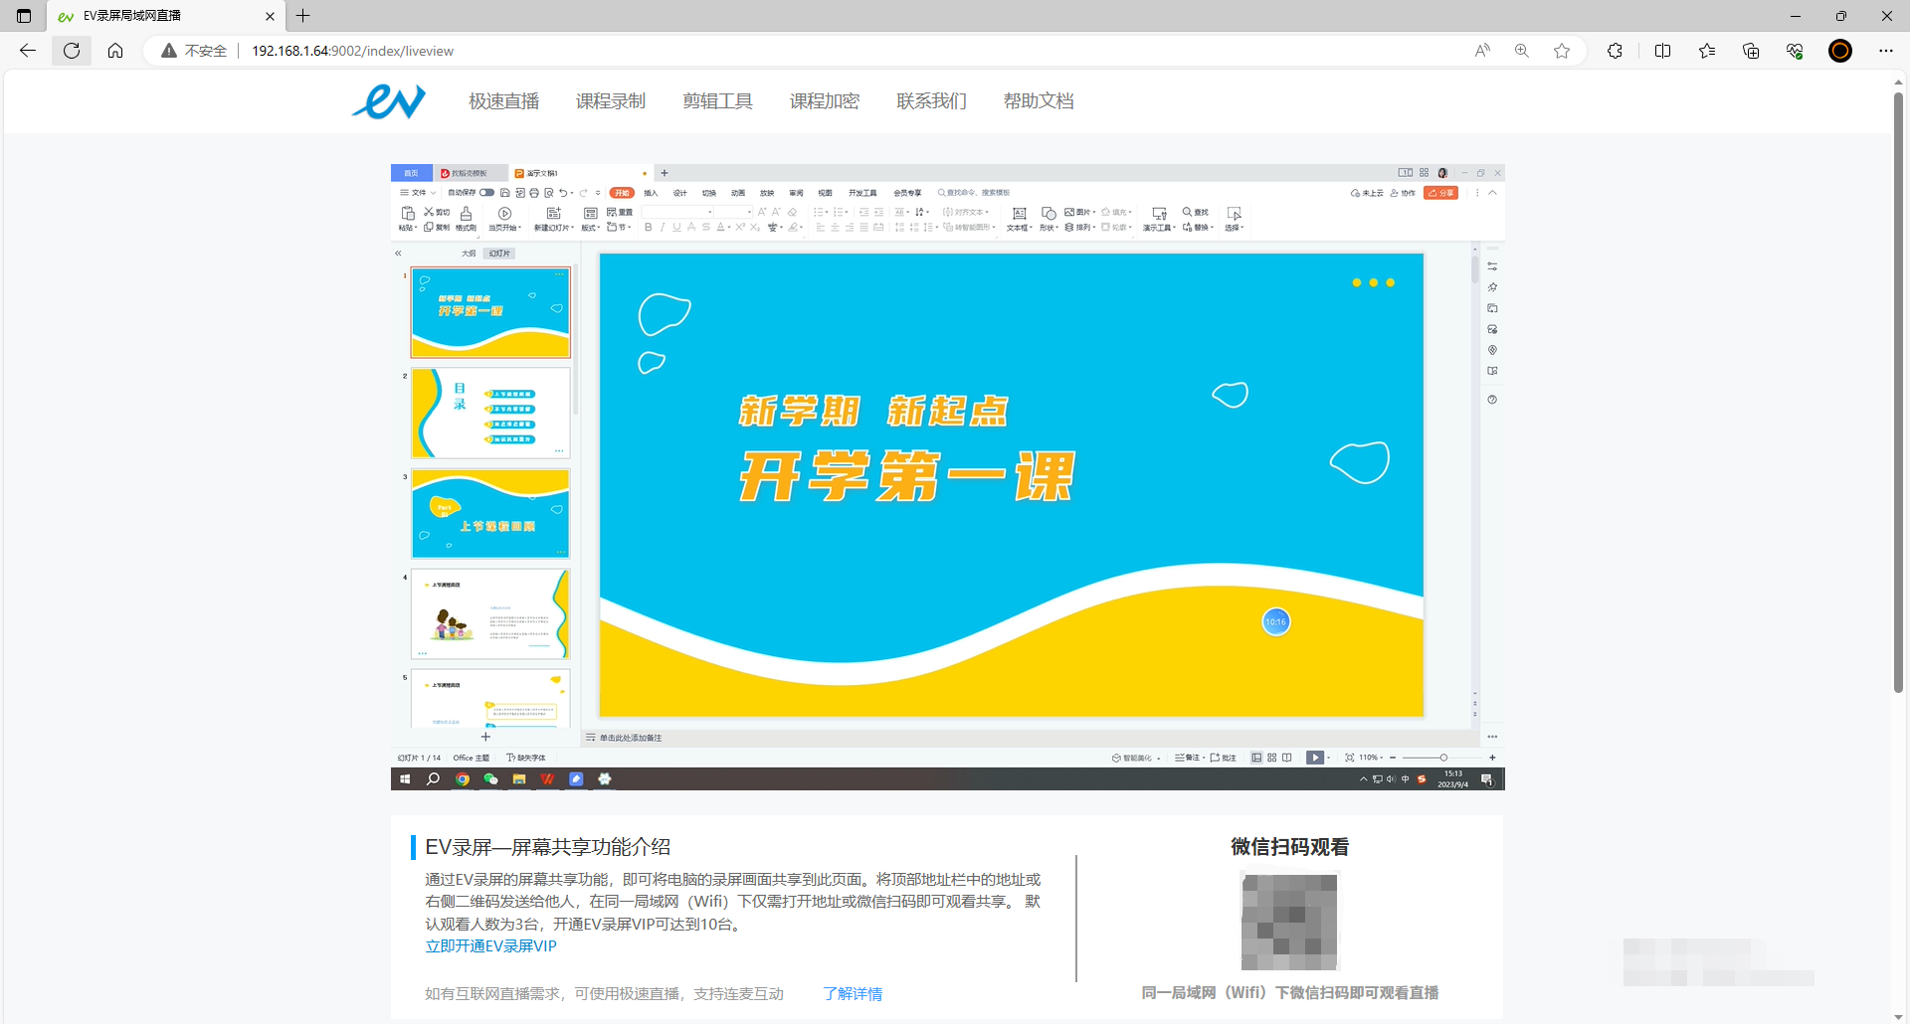This screenshot has width=1910, height=1024.
Task: Switch to the 插入 ribbon tab
Action: [651, 193]
